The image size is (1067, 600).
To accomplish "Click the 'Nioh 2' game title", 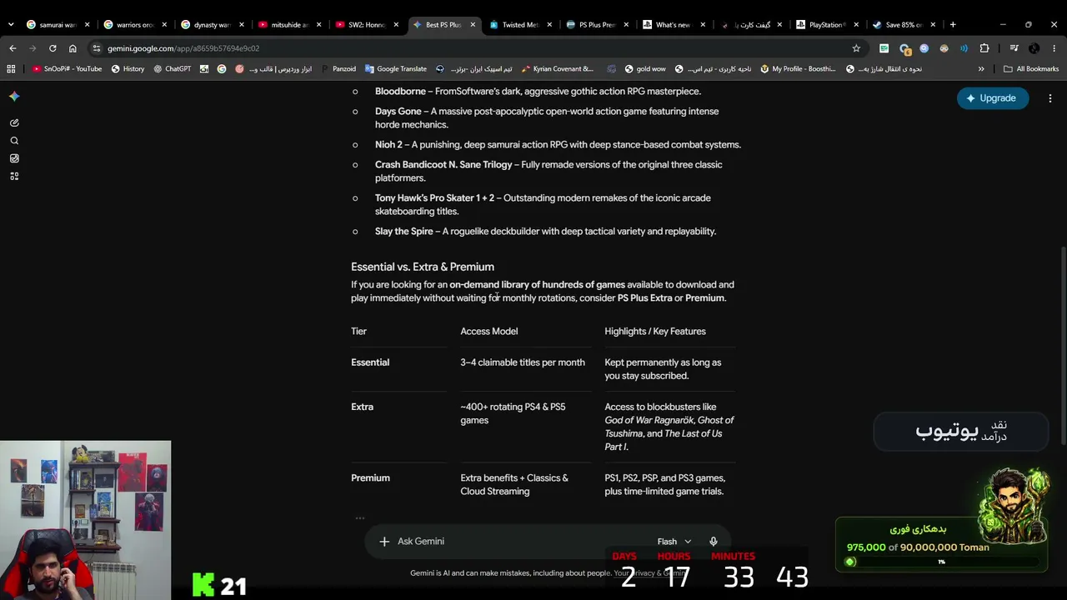I will click(x=388, y=145).
